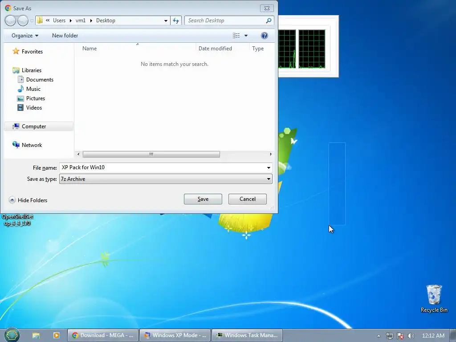Select Network in the navigation pane
The image size is (456, 342).
click(x=32, y=145)
